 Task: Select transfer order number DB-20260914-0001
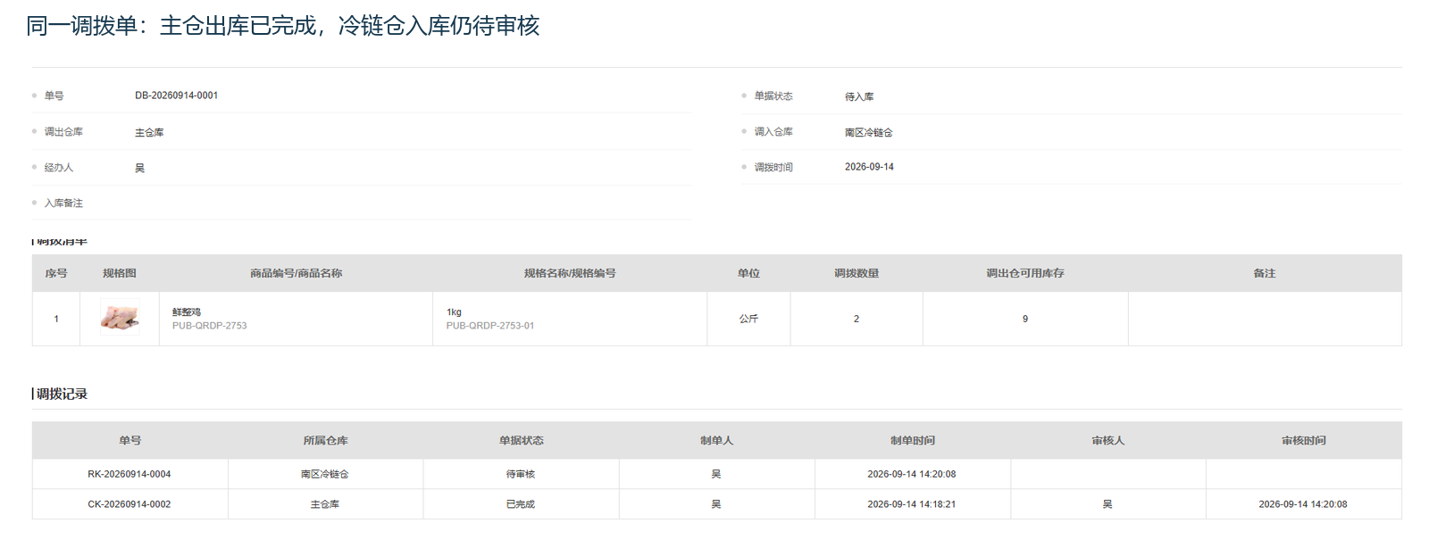click(x=176, y=96)
